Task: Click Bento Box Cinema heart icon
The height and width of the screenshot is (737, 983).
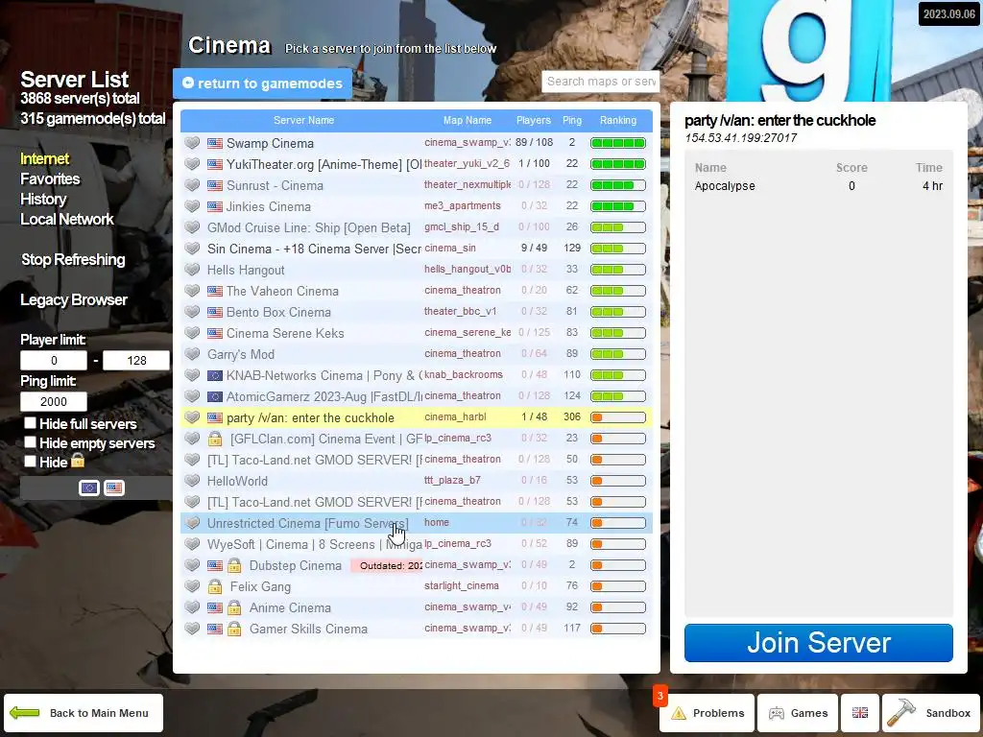Action: pyautogui.click(x=192, y=312)
